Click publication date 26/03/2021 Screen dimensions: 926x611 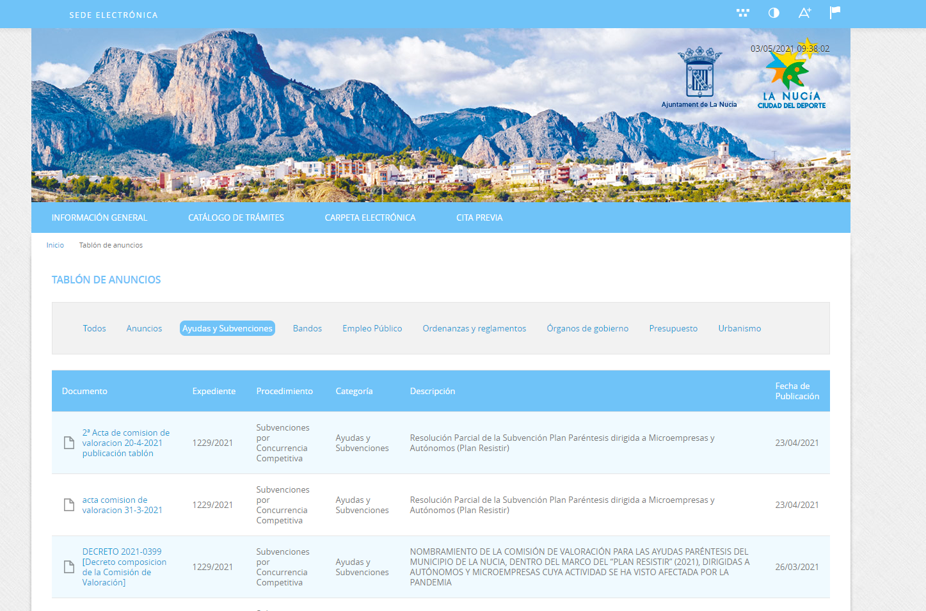[x=797, y=567]
